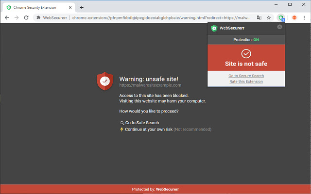Click the translate page icon
Screen dimensions: 311x194
pyautogui.click(x=259, y=17)
